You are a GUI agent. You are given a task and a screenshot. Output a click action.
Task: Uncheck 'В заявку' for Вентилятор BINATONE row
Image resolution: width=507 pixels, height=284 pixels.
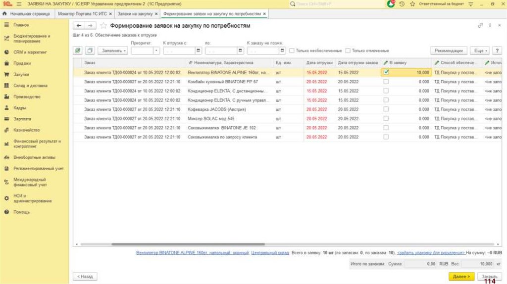(386, 72)
